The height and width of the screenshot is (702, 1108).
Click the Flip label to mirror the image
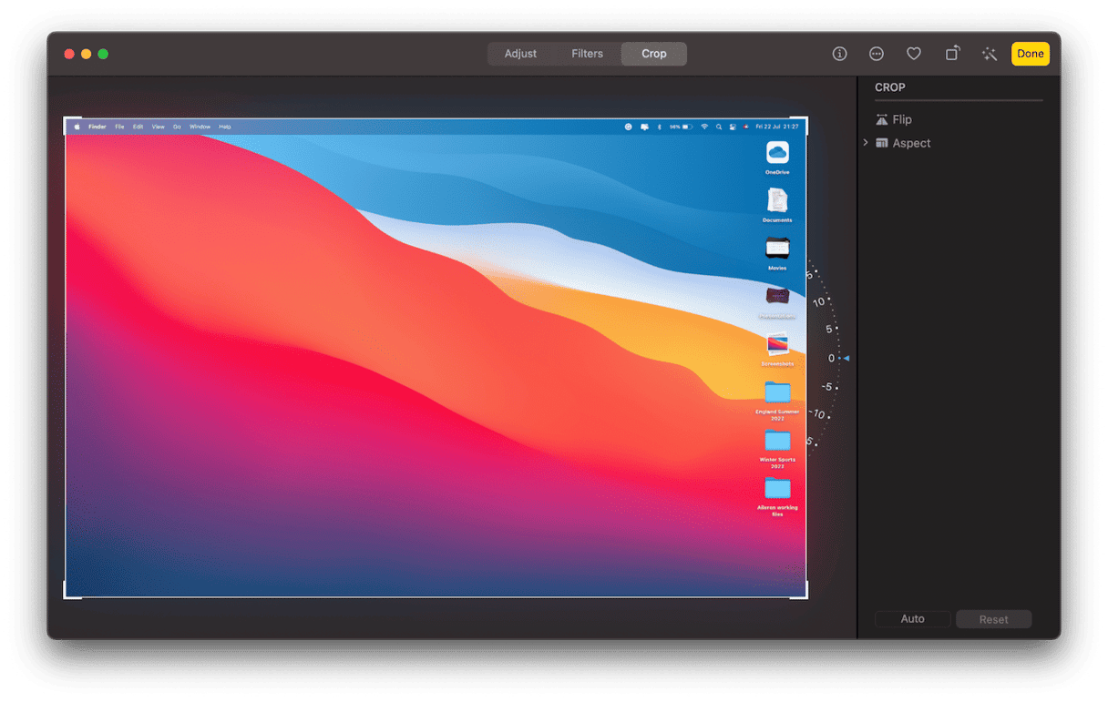pos(903,119)
